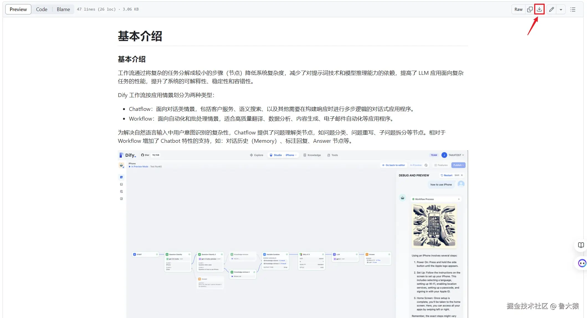Click the Dify logo in embedded screenshot

pos(128,155)
